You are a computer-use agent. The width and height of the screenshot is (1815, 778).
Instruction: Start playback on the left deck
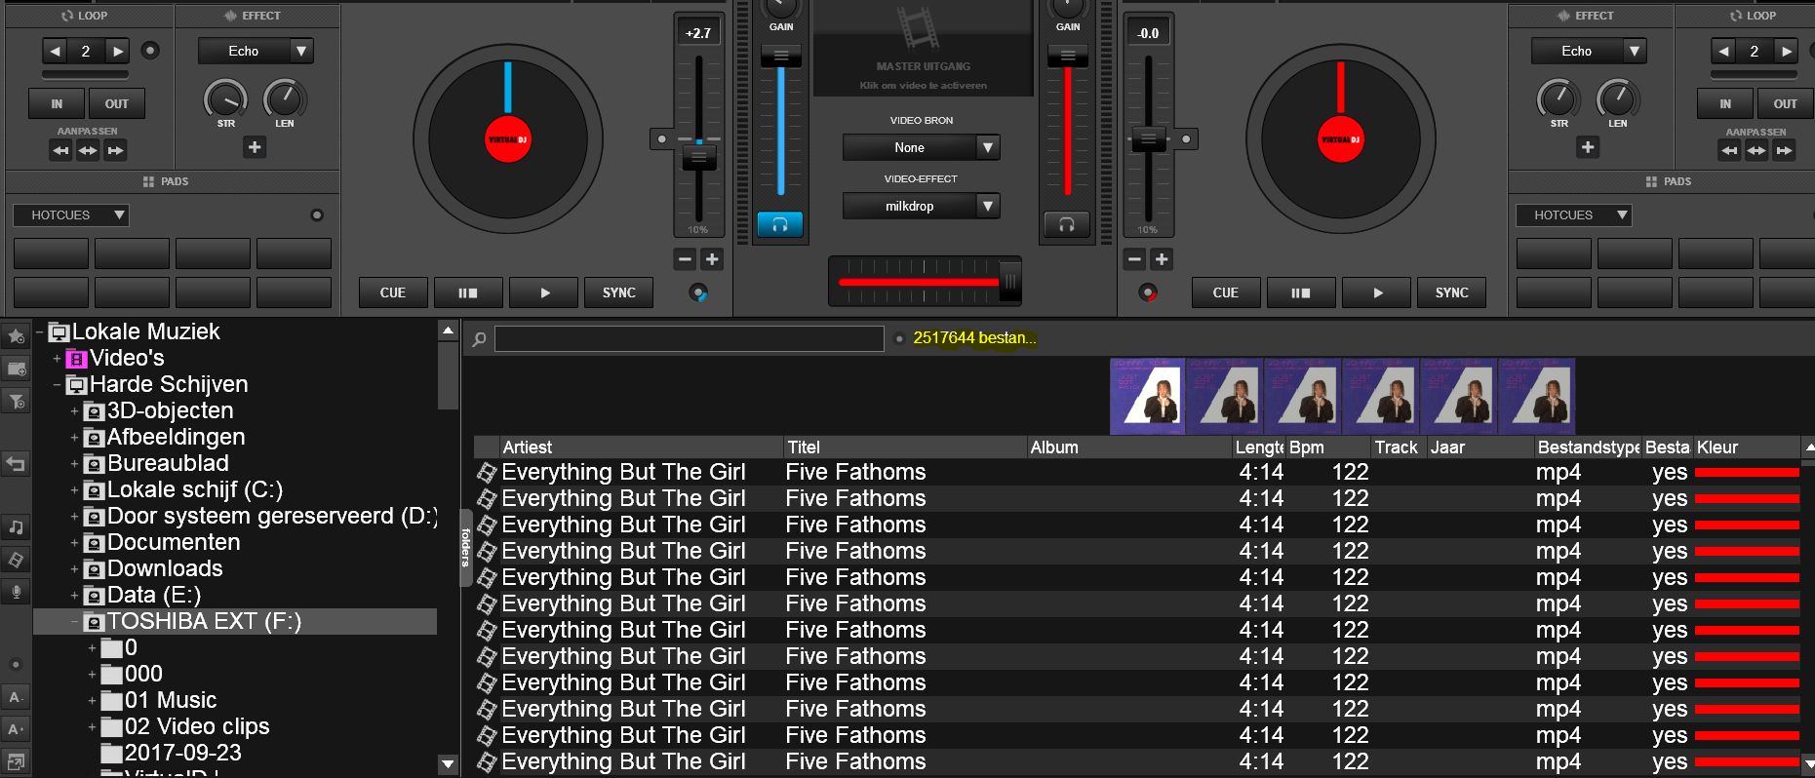click(544, 292)
